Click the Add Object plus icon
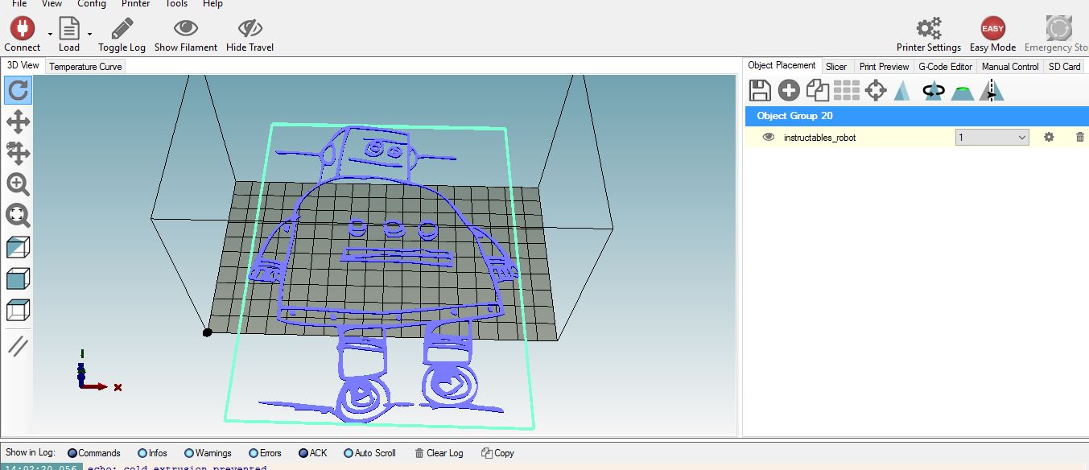The image size is (1089, 470). [x=789, y=91]
